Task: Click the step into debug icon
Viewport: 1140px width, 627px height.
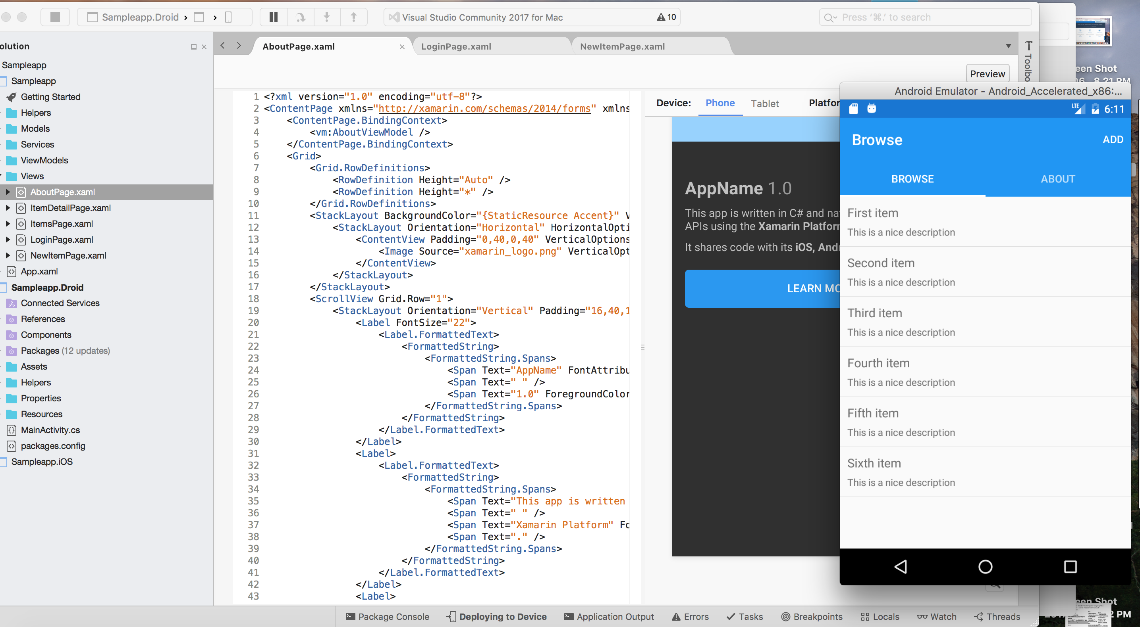Action: tap(326, 17)
